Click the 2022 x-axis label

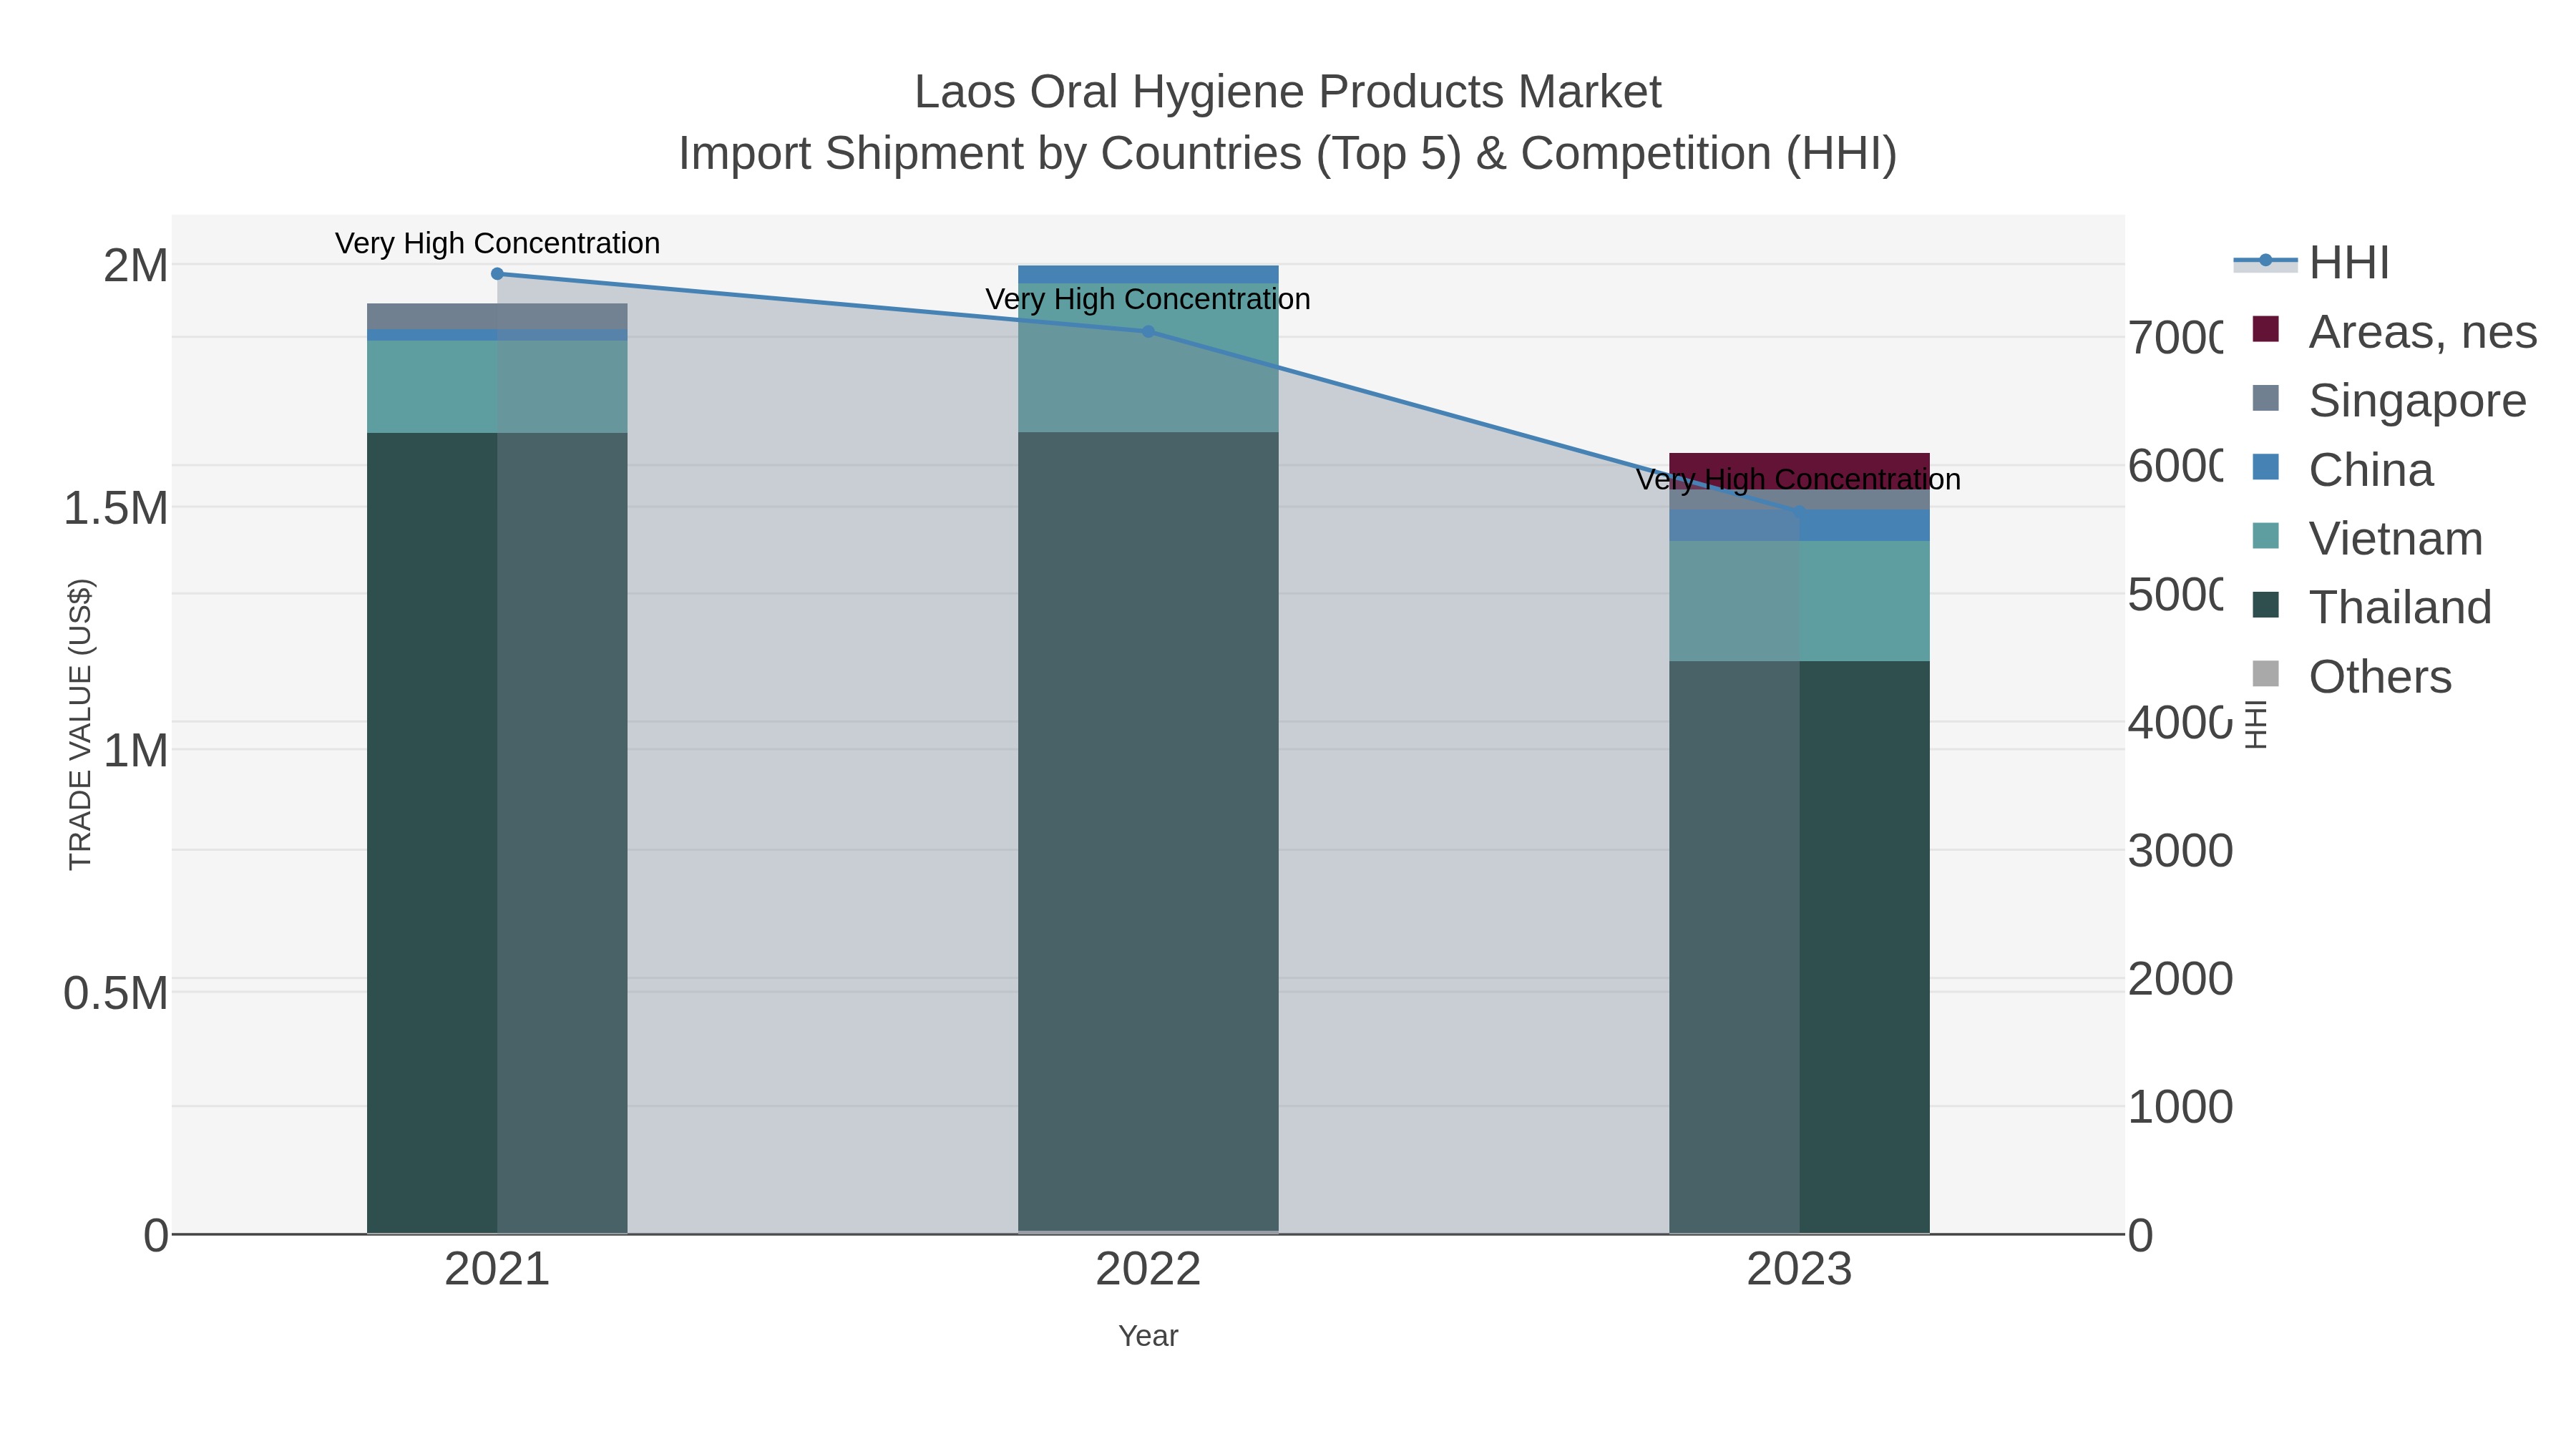click(x=1148, y=1270)
